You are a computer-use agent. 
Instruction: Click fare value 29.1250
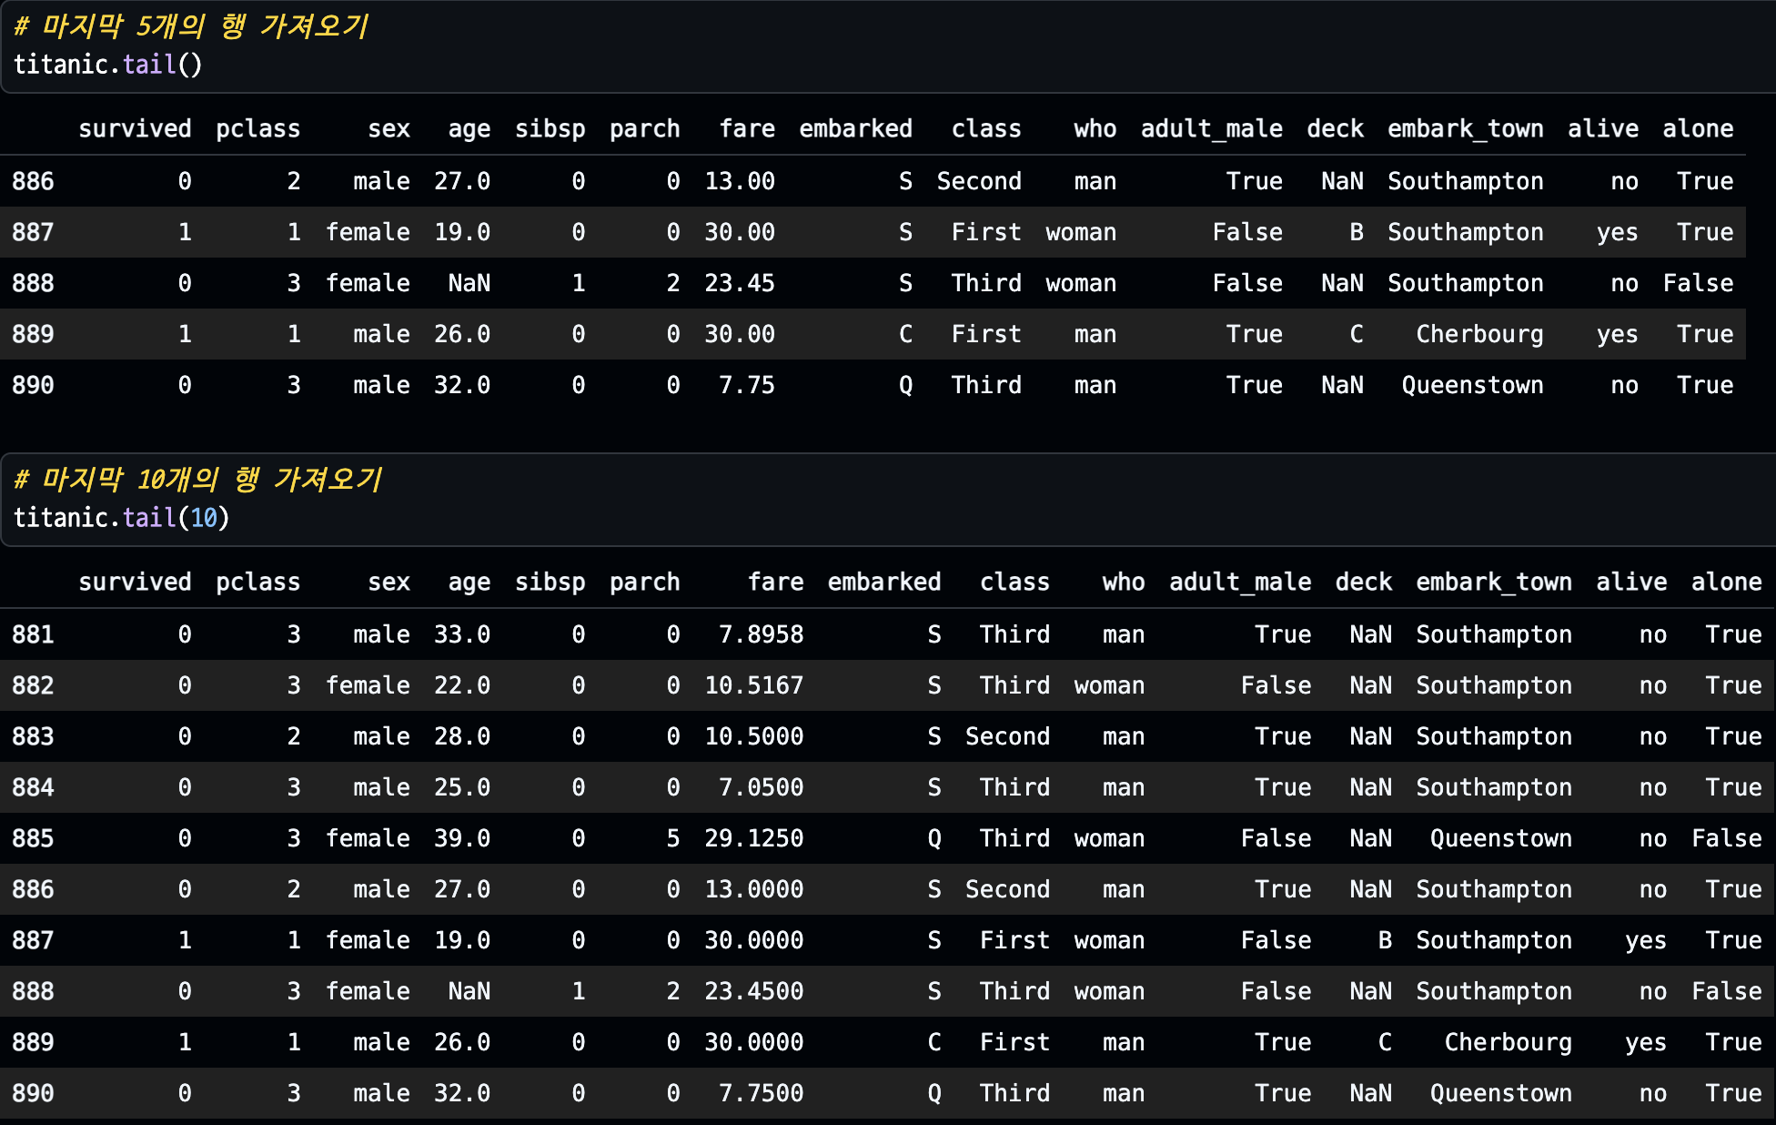(x=753, y=838)
